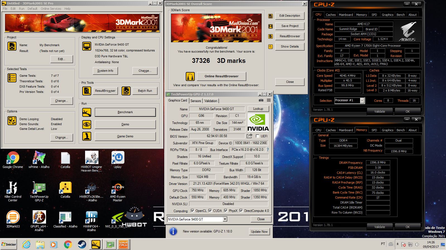Image resolution: width=446 pixels, height=250 pixels.
Task: Click the Show Details magnifier icon
Action: 271,47
